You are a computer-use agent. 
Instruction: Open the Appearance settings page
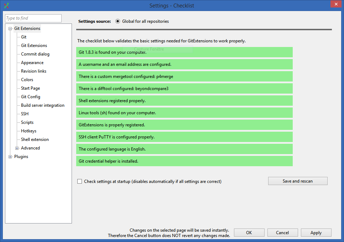pyautogui.click(x=32, y=63)
